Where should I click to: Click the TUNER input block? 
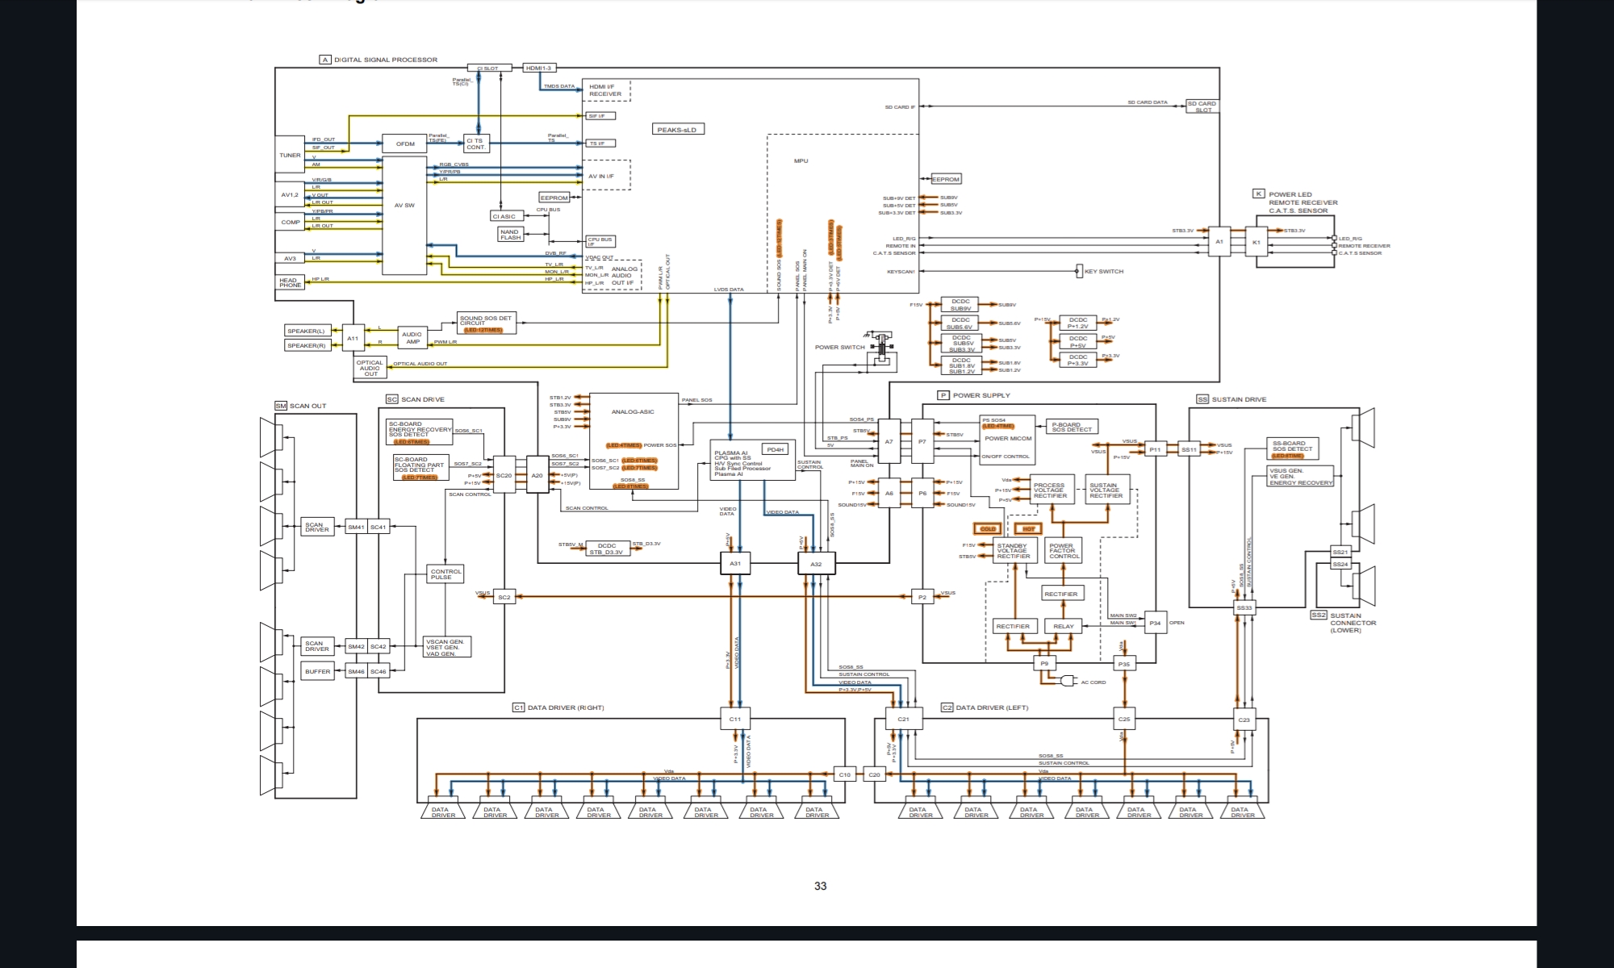(290, 155)
